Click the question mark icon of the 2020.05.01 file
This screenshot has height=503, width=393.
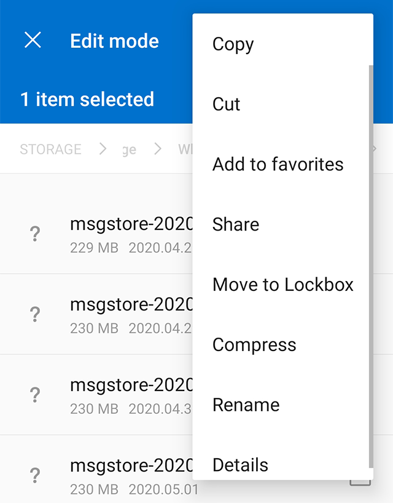(35, 475)
